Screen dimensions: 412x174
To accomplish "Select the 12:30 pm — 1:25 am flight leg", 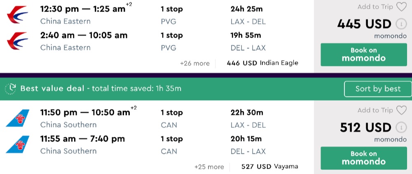I will coord(82,9).
